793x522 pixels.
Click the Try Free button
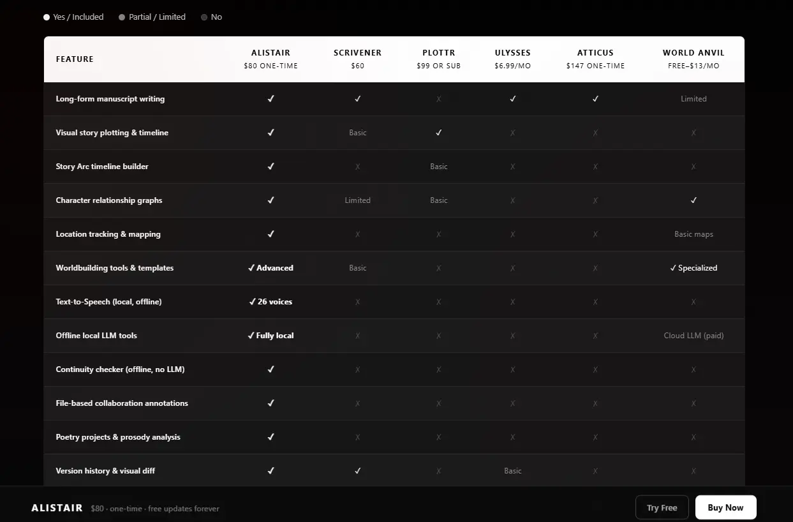point(662,507)
